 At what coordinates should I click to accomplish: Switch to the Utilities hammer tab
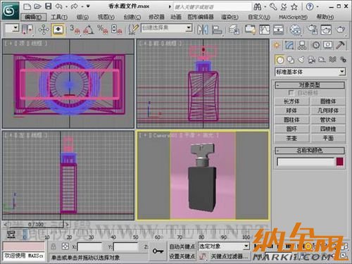[x=340, y=45]
